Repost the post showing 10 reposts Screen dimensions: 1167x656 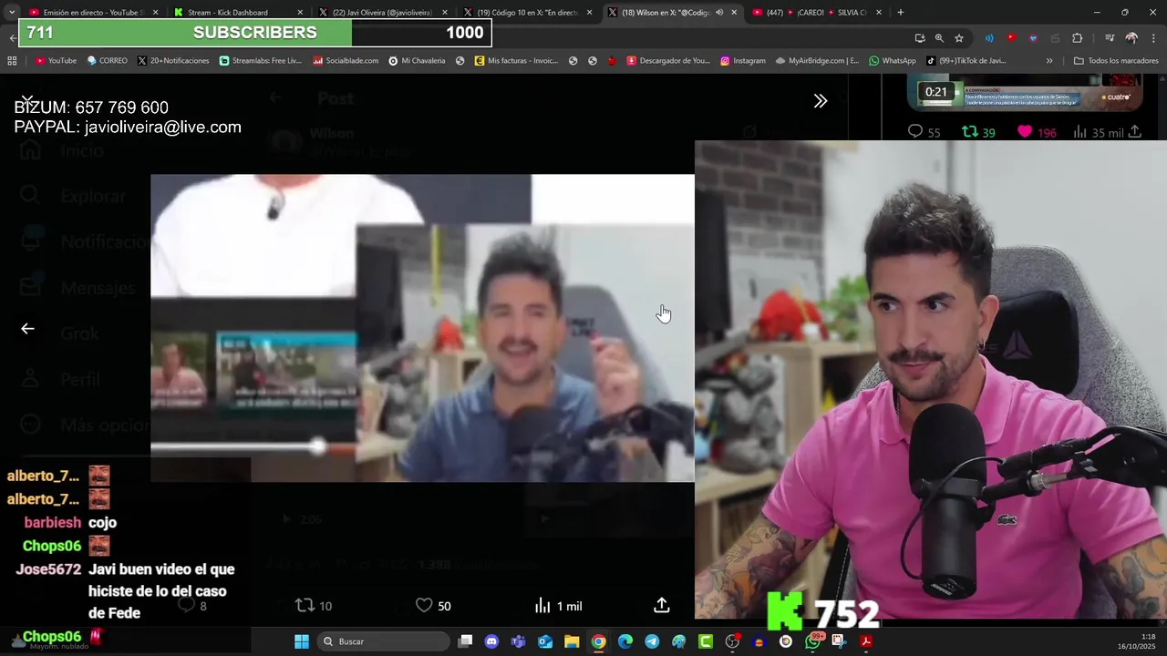click(314, 606)
